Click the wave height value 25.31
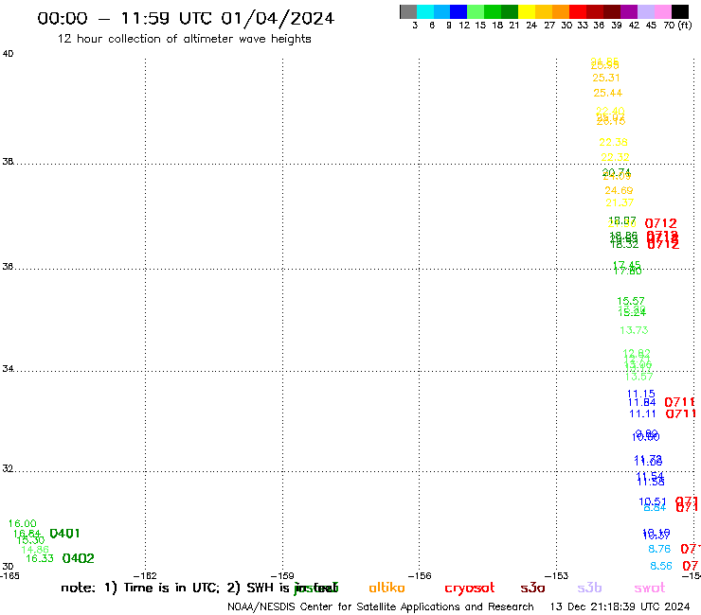This screenshot has width=701, height=615. click(x=605, y=78)
